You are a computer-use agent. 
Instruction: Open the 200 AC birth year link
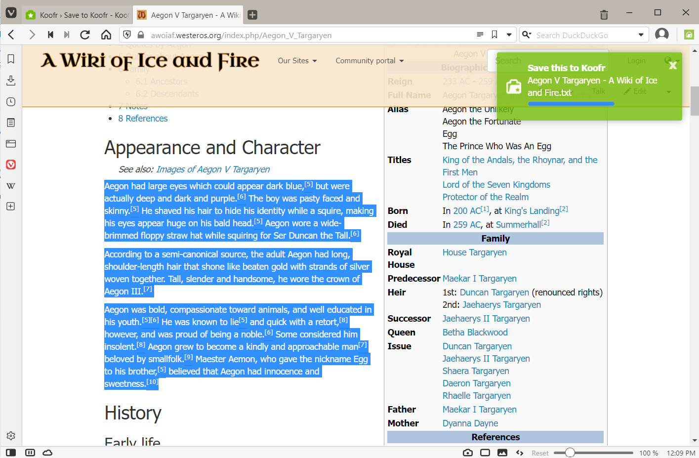[x=467, y=211]
